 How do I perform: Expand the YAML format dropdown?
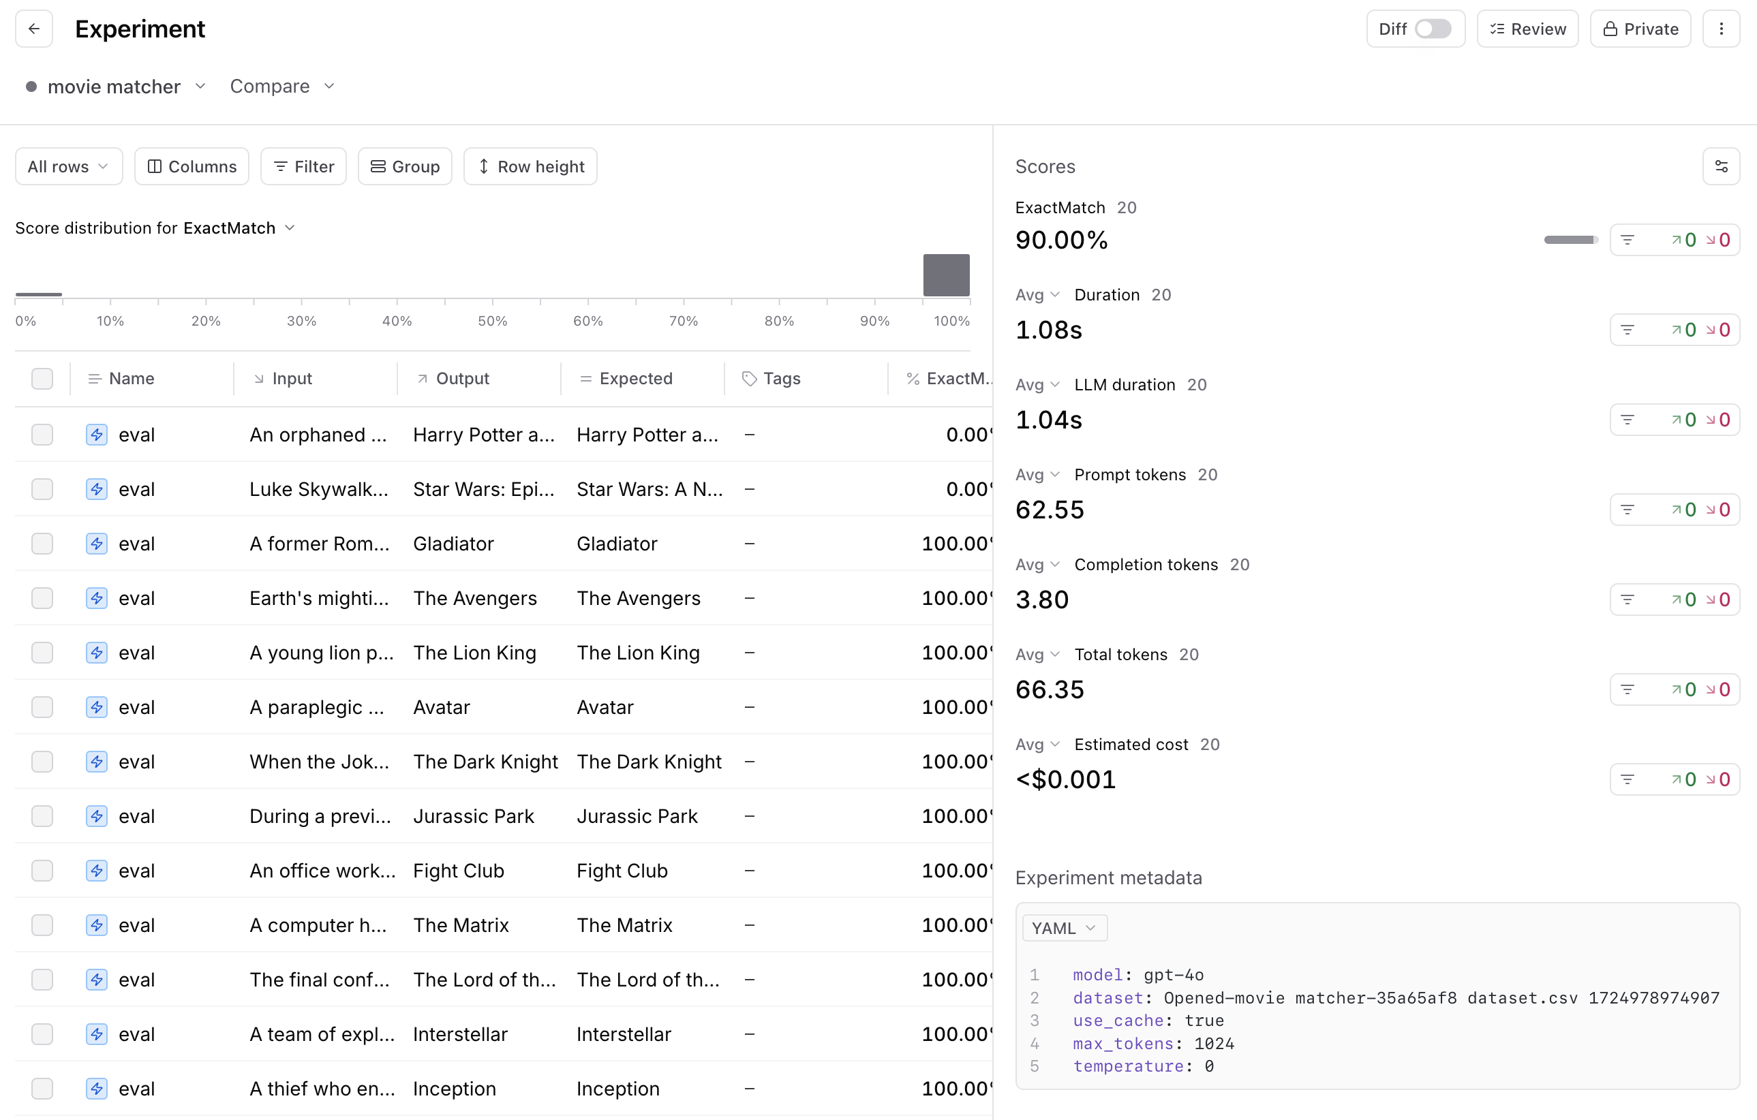(x=1064, y=929)
